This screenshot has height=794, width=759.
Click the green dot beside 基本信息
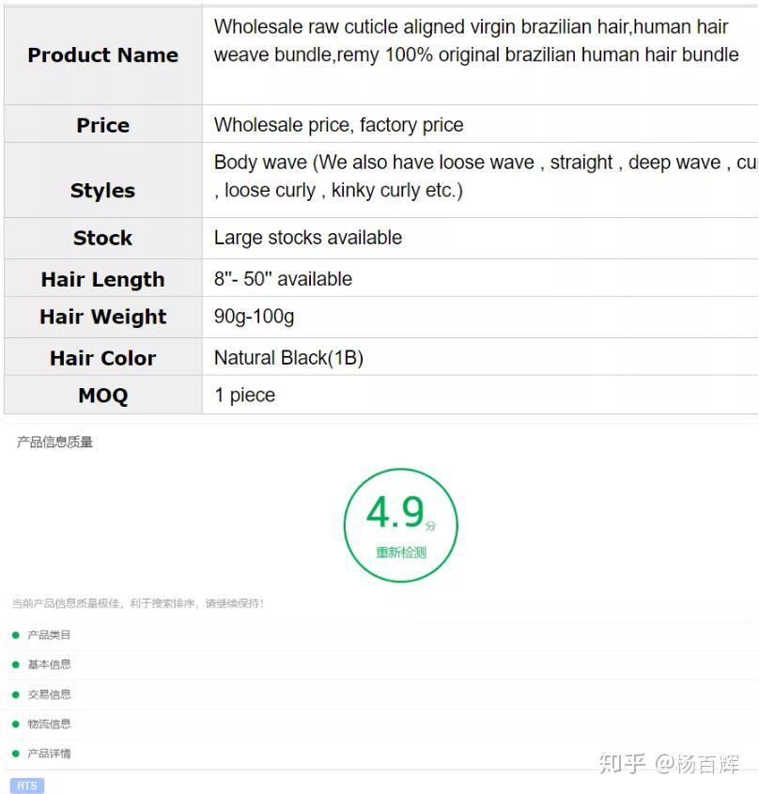(16, 664)
